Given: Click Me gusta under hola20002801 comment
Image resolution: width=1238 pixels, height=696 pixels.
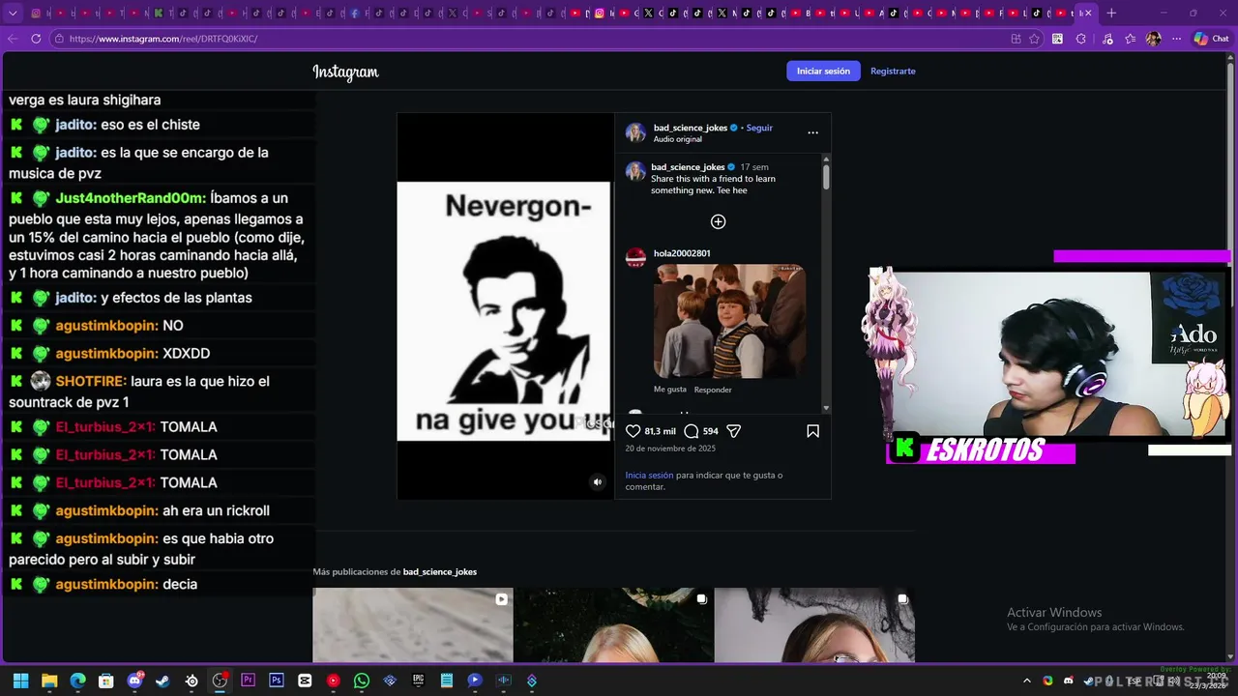Looking at the screenshot, I should click(x=669, y=390).
